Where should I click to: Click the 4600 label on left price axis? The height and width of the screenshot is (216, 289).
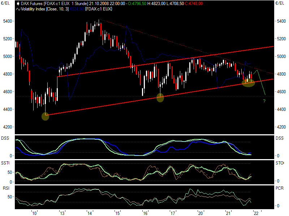coord(7,92)
